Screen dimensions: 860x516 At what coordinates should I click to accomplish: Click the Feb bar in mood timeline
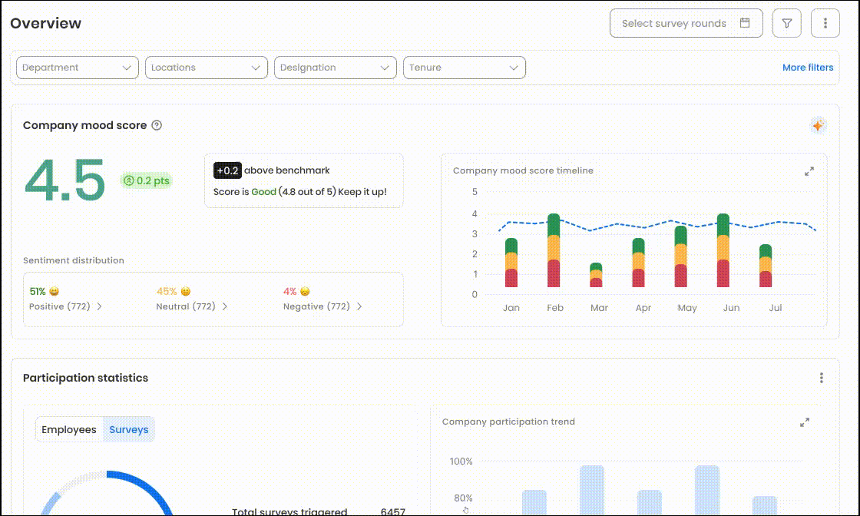[554, 250]
